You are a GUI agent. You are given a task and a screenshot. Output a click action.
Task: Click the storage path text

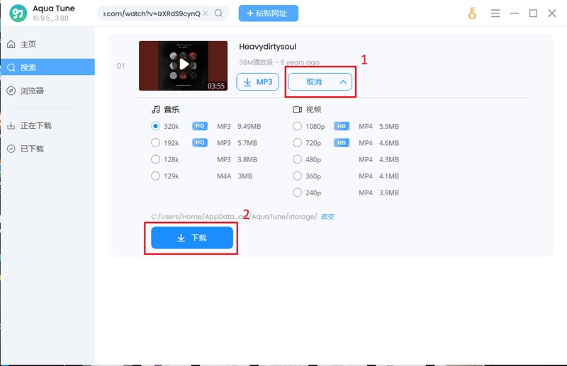point(234,217)
